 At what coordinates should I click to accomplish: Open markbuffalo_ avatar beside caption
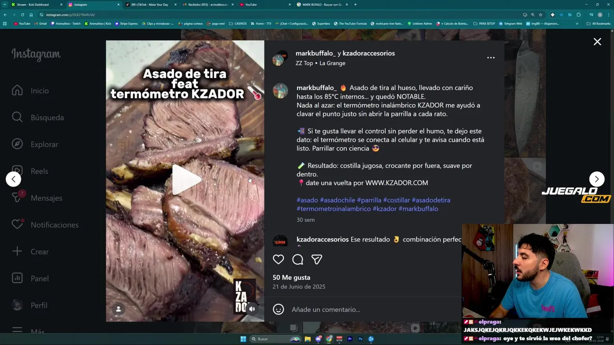(x=280, y=91)
